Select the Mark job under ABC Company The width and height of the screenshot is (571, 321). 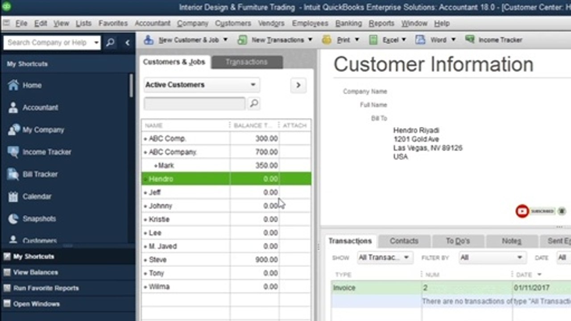[x=226, y=165]
